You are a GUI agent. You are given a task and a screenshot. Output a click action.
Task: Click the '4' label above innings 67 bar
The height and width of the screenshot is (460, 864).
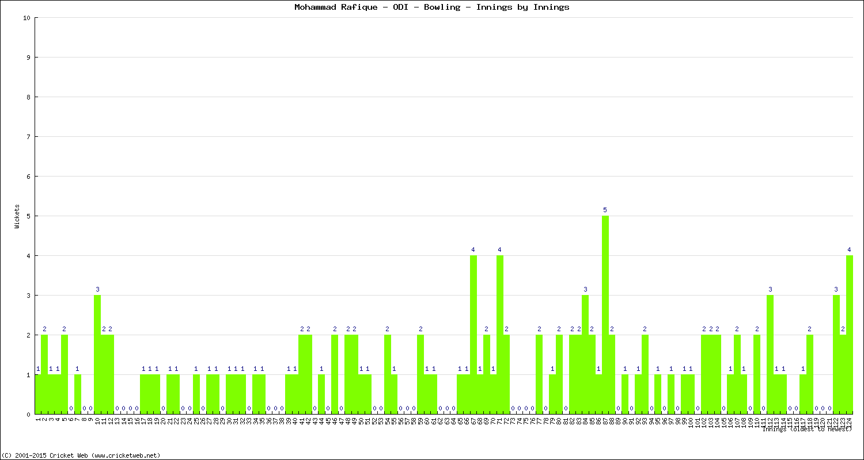click(x=473, y=250)
